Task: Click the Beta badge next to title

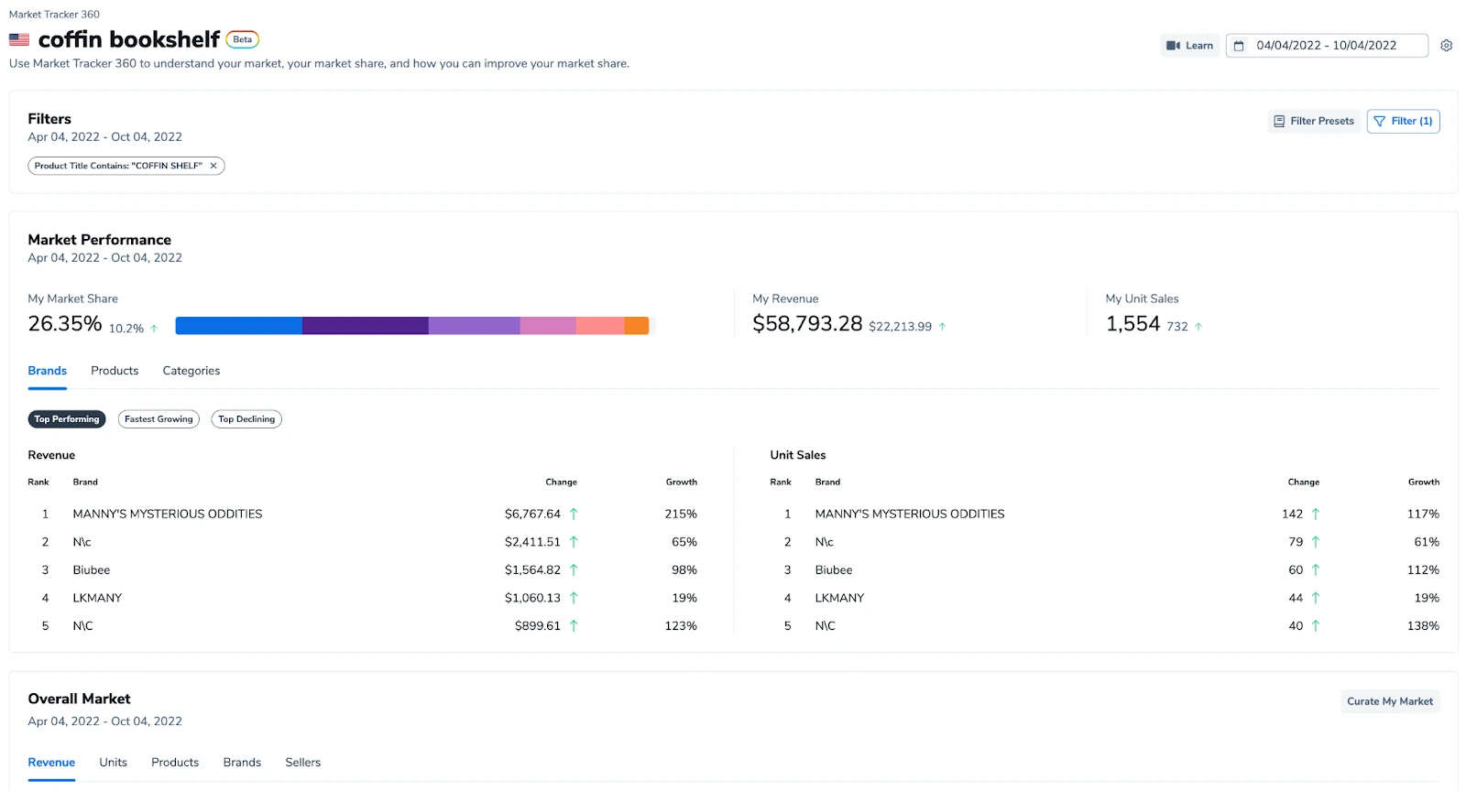Action: 242,39
